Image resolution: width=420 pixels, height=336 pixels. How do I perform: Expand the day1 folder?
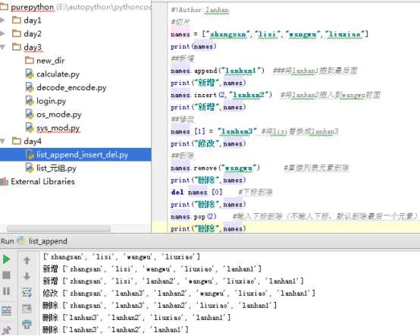point(2,20)
